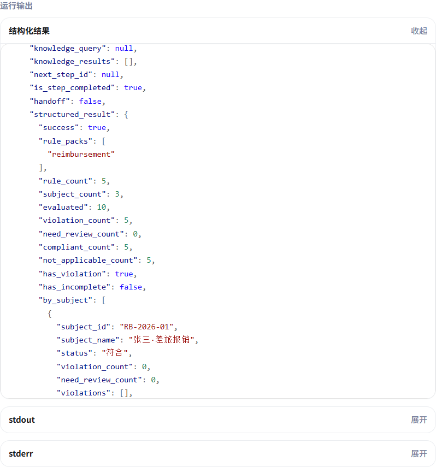Image resolution: width=436 pixels, height=467 pixels.
Task: Click the false value of has_incomplete
Action: tap(131, 287)
